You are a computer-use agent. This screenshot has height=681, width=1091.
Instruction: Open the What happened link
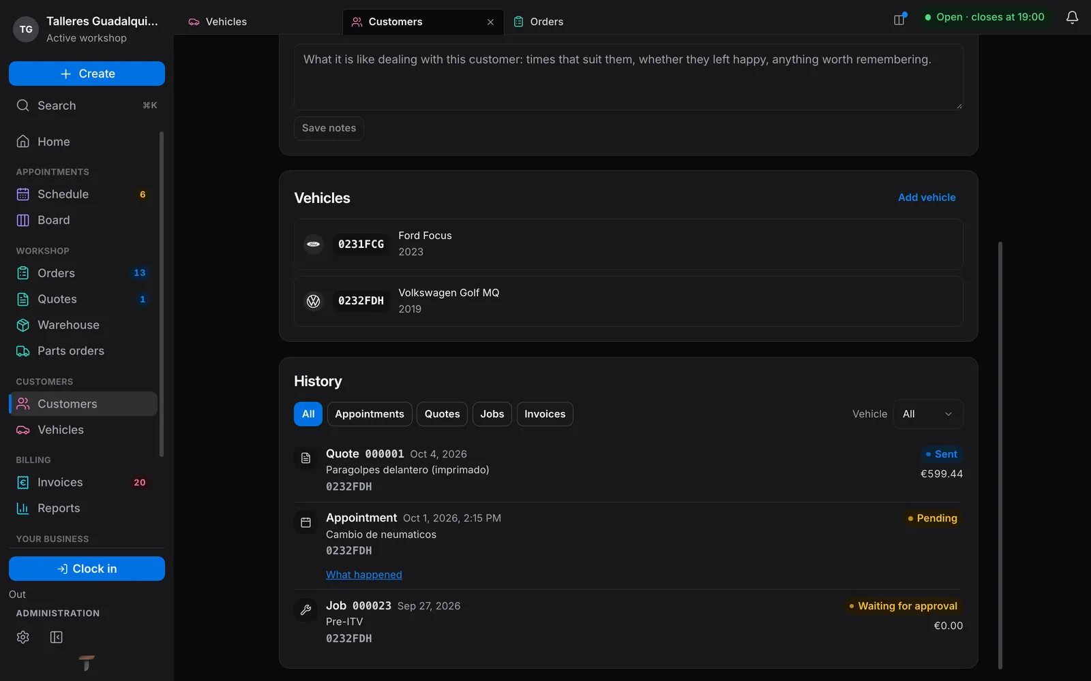364,575
